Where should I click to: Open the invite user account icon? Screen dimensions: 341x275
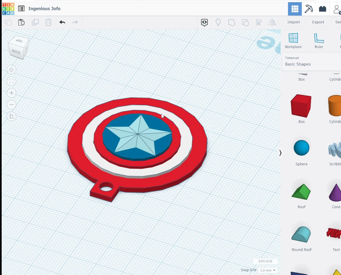coord(337,9)
